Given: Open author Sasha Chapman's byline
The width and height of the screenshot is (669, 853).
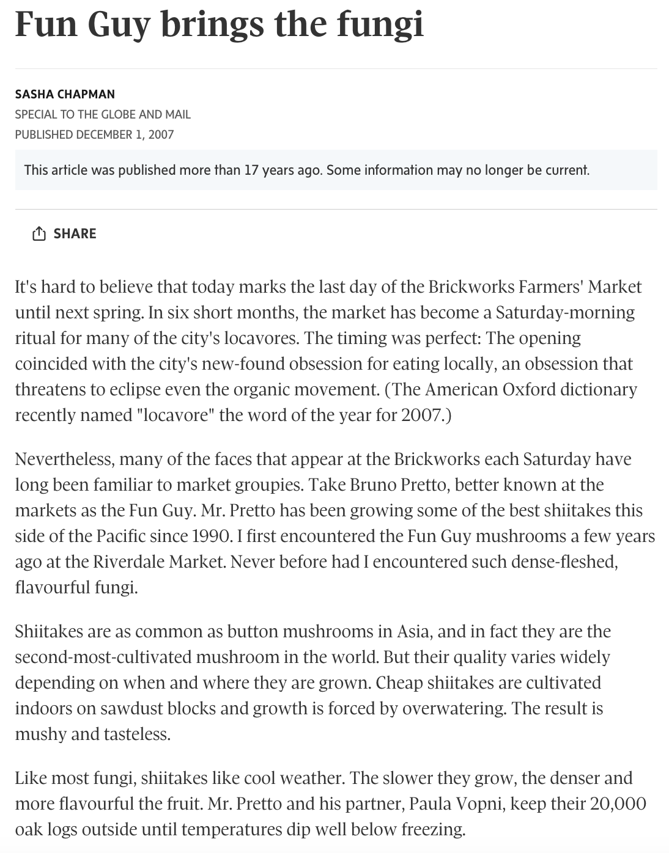Looking at the screenshot, I should pos(65,94).
